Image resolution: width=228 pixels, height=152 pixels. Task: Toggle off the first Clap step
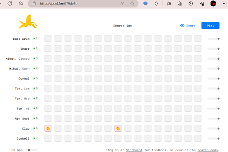48,128
